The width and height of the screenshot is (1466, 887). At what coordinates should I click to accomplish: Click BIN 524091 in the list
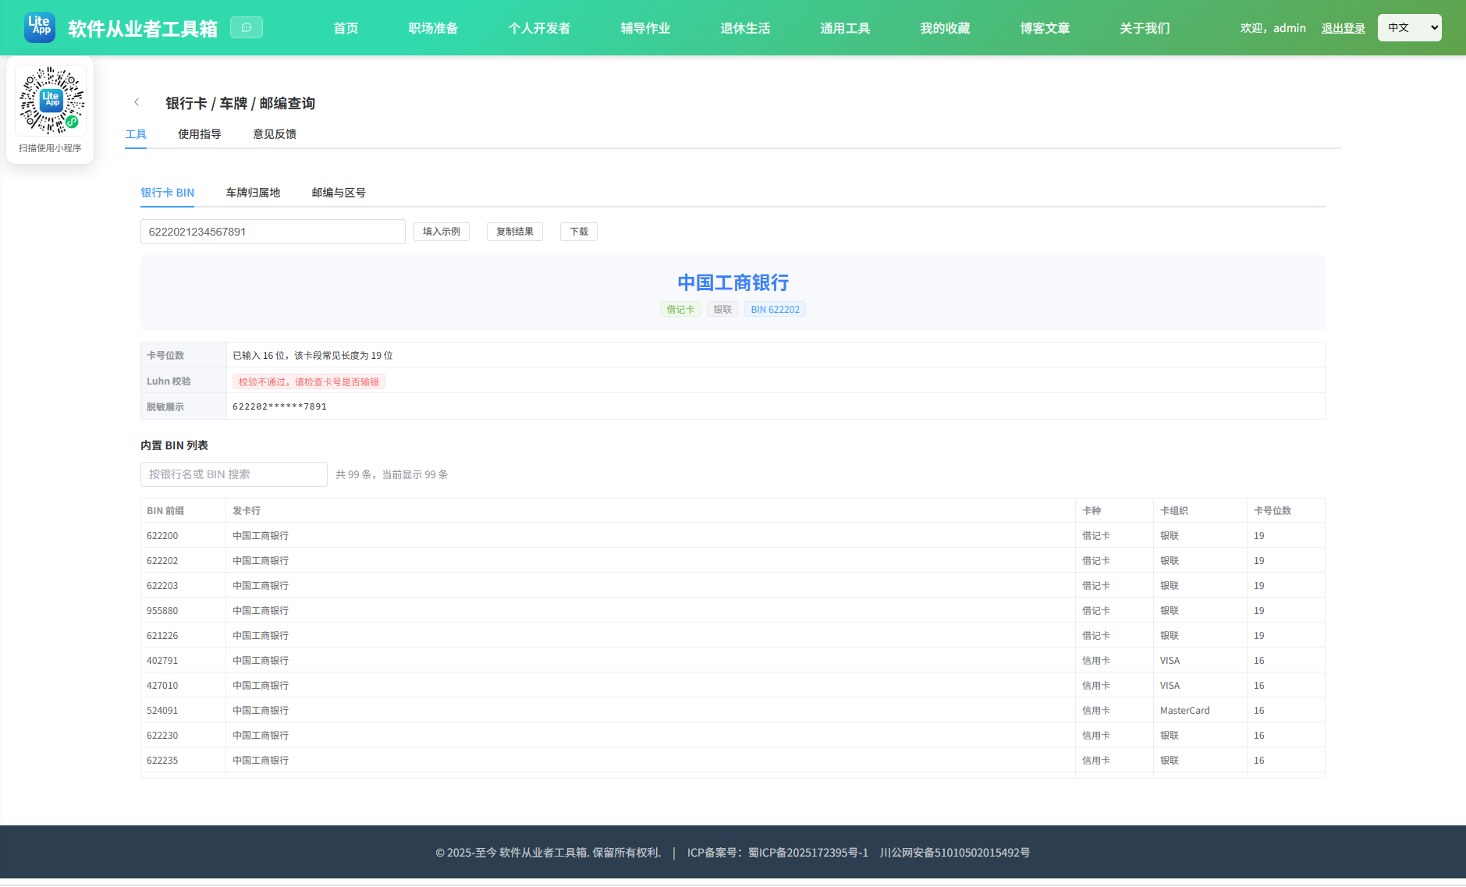pos(162,711)
